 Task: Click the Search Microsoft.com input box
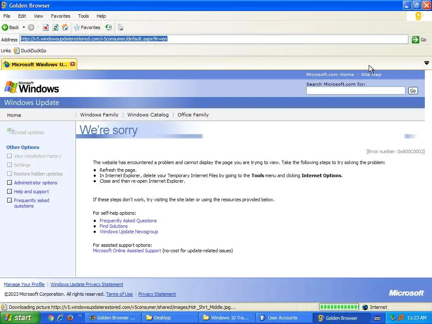point(356,91)
